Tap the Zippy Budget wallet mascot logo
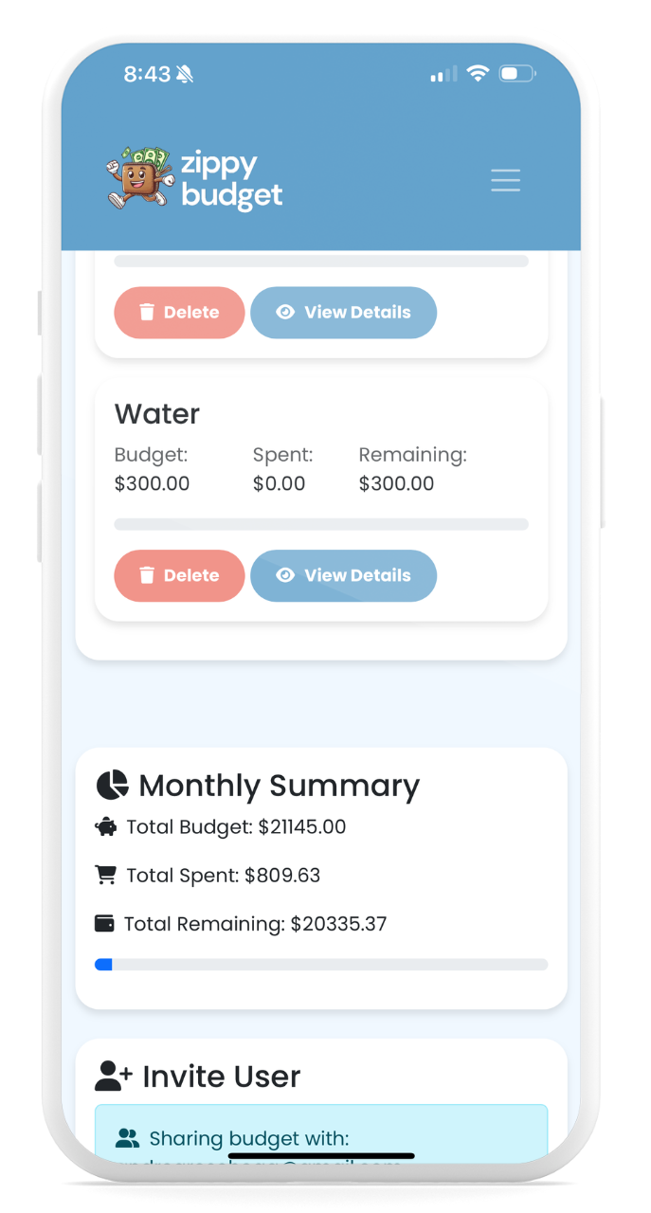This screenshot has height=1213, width=651. click(x=138, y=176)
